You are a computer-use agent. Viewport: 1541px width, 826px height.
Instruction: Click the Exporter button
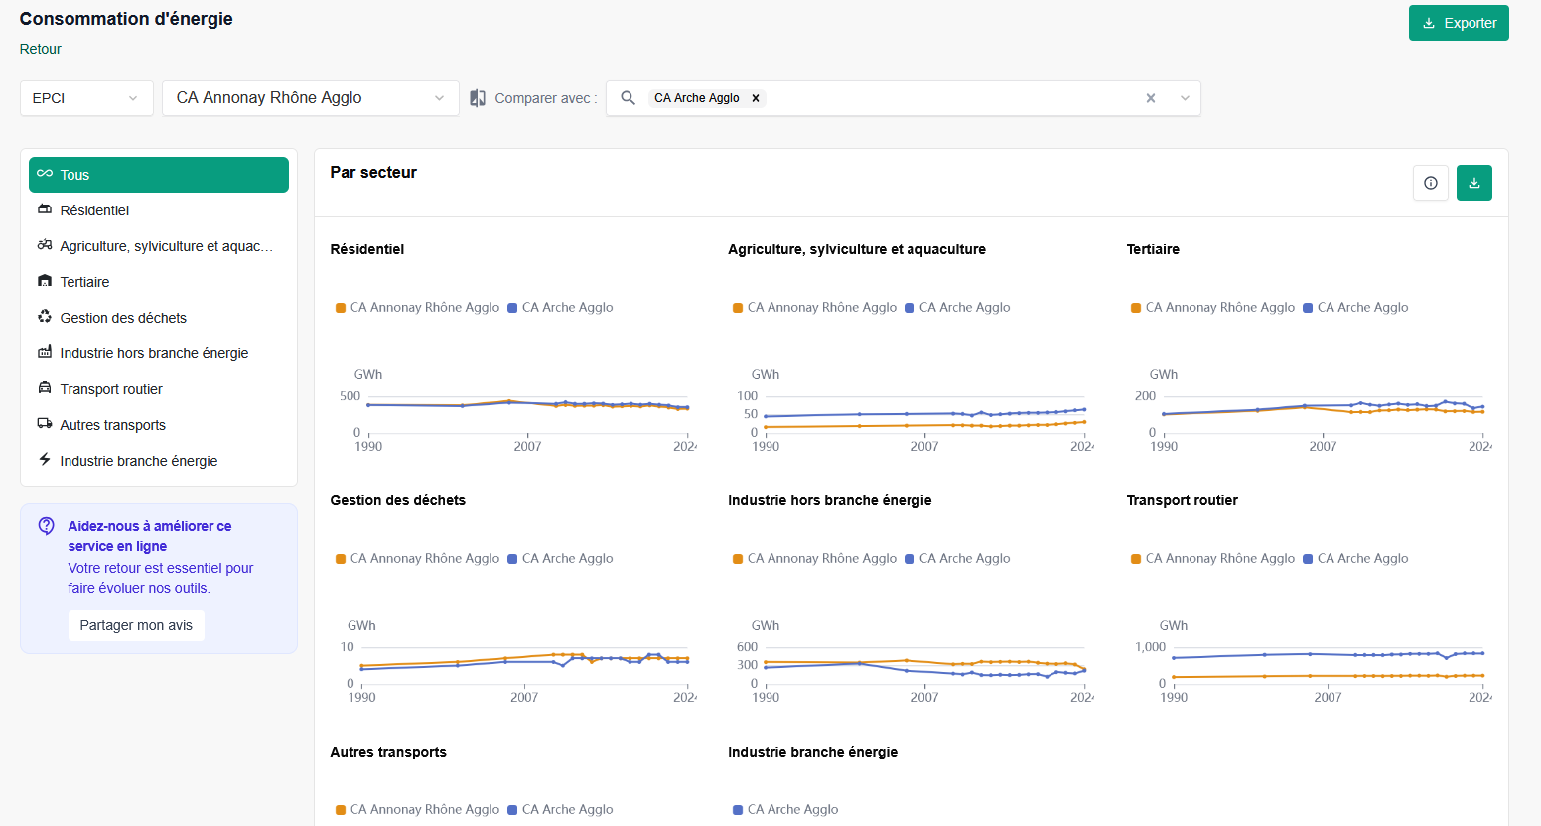[1459, 23]
